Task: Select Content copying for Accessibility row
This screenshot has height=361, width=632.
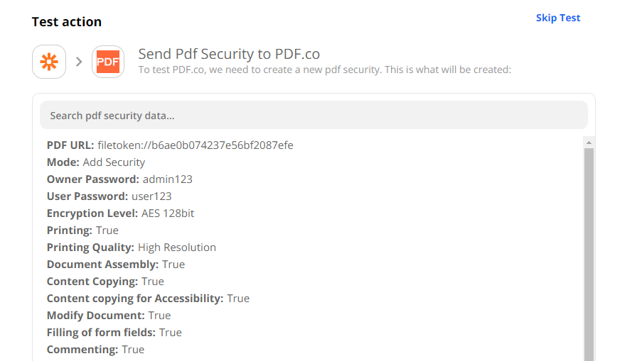Action: [148, 299]
